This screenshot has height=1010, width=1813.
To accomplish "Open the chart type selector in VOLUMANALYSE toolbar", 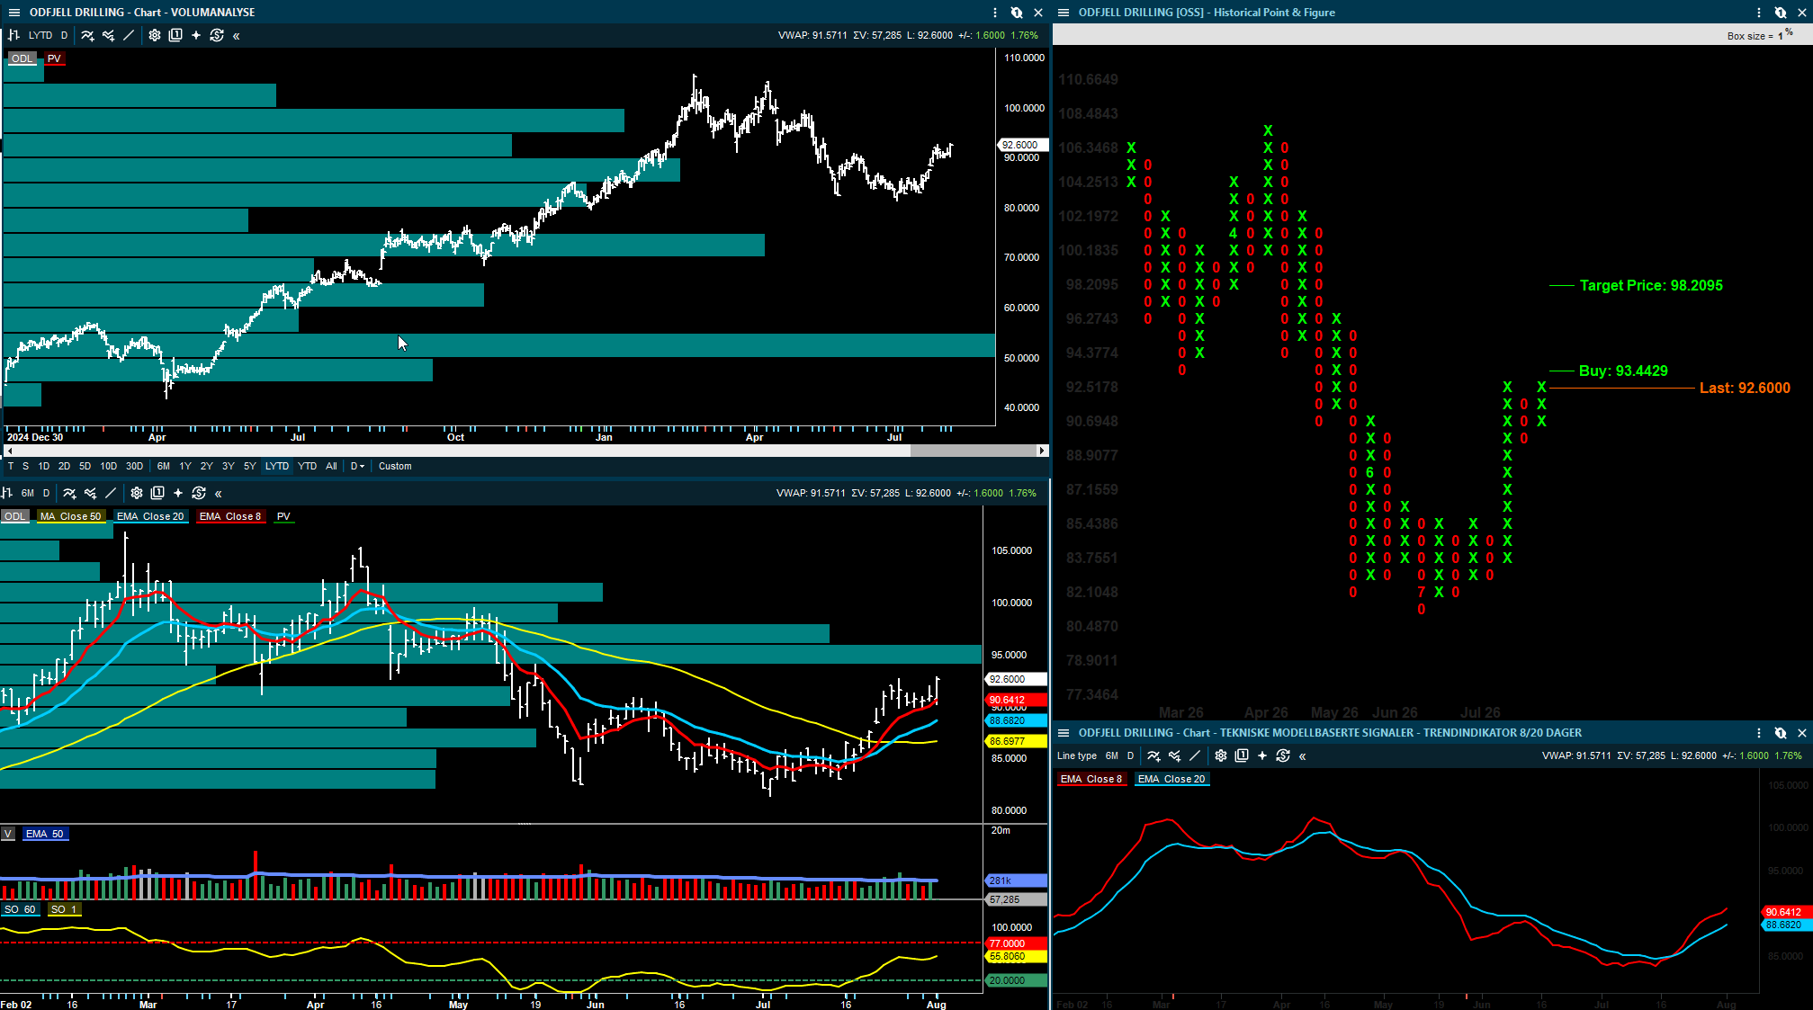I will tap(13, 36).
